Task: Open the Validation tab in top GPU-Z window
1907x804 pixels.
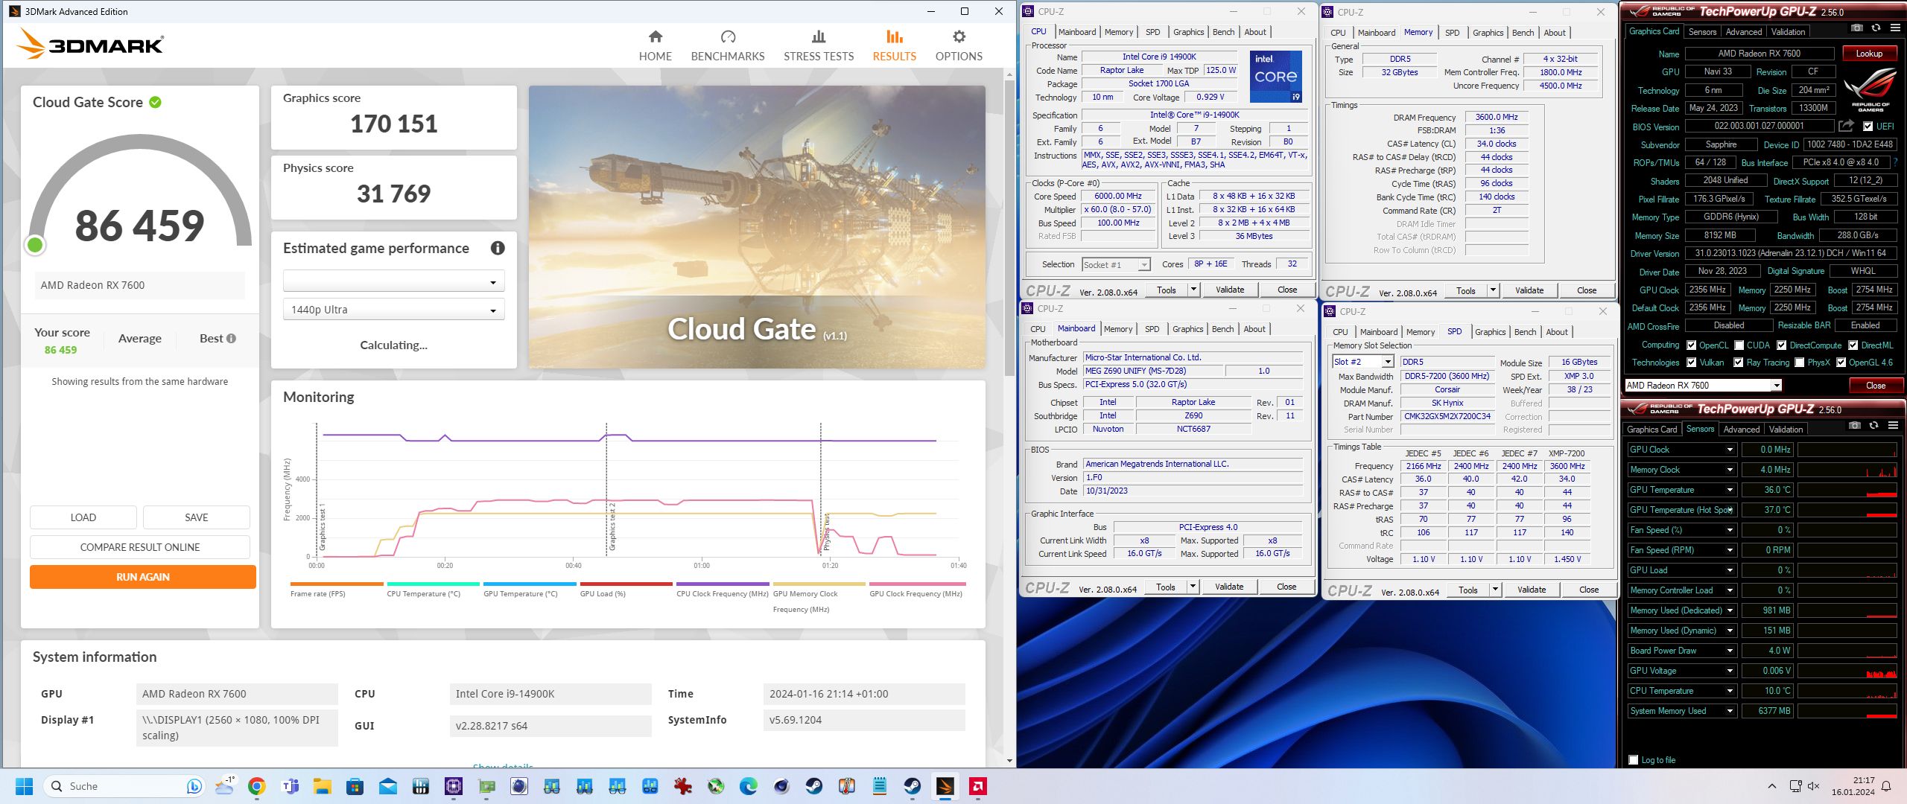Action: [1789, 32]
